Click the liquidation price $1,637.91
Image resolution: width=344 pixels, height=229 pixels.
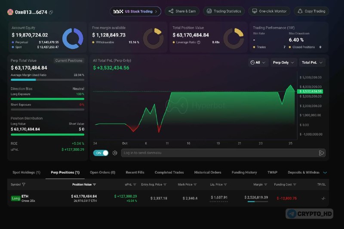219,198
